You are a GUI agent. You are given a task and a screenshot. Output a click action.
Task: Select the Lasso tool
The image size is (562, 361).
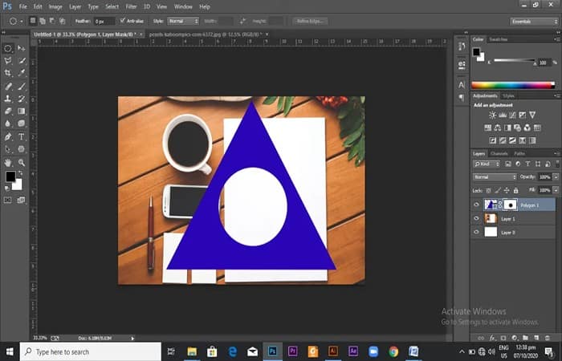8,60
